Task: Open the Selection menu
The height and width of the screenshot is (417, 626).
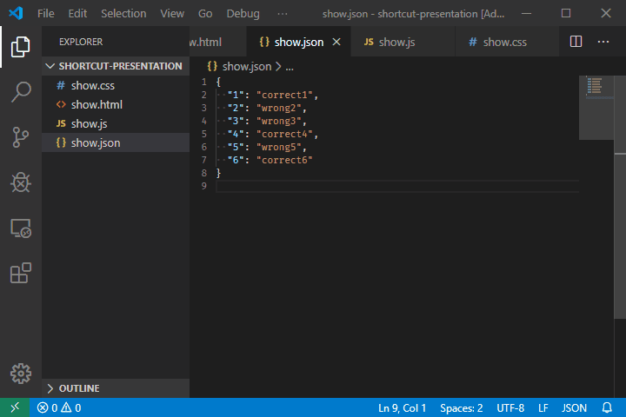Action: click(123, 14)
